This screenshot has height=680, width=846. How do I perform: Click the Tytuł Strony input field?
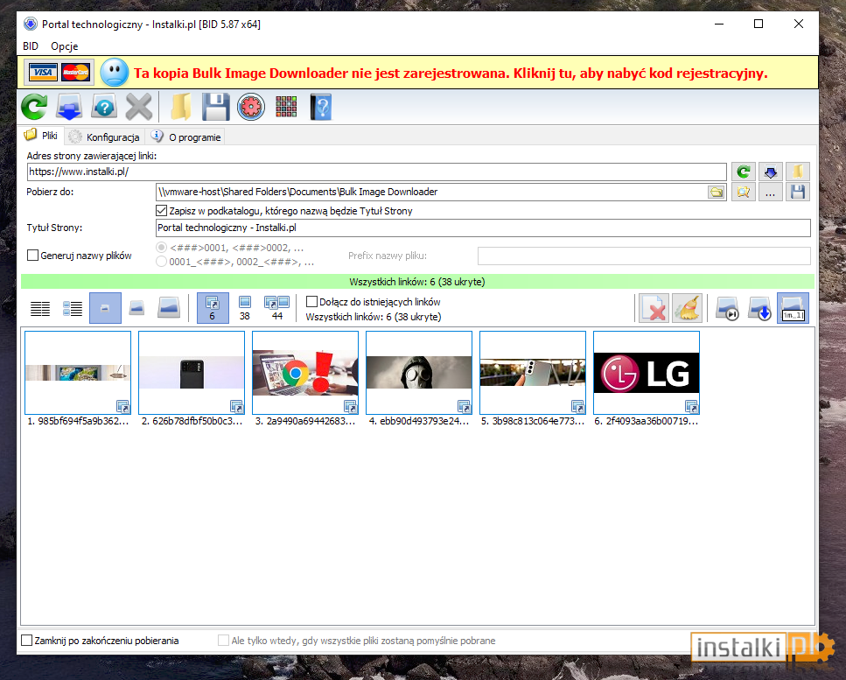coord(483,228)
